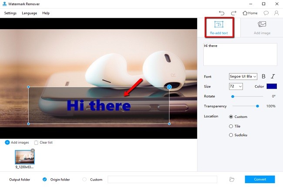
Task: Click the Convert button
Action: 260,179
